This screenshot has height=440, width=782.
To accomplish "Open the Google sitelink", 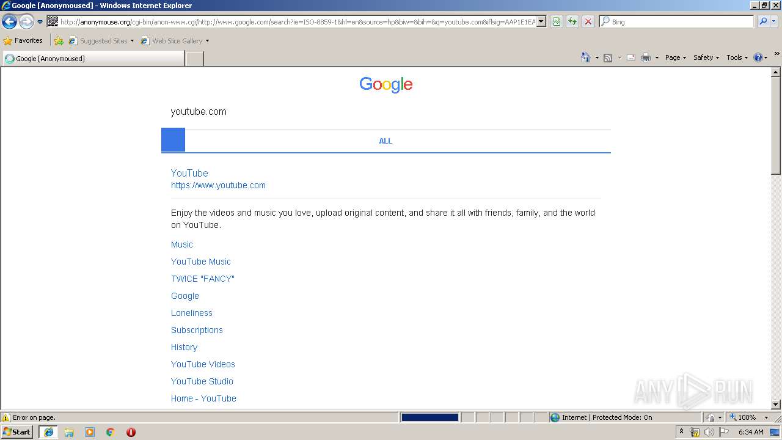I will click(x=185, y=296).
